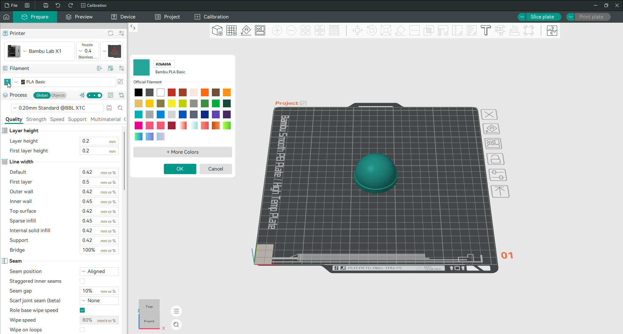Click the Move tool icon
Image resolution: width=623 pixels, height=334 pixels.
coord(357,30)
